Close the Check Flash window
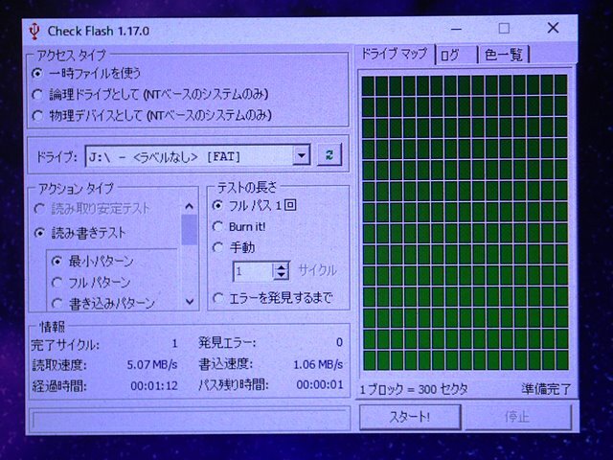 553,28
